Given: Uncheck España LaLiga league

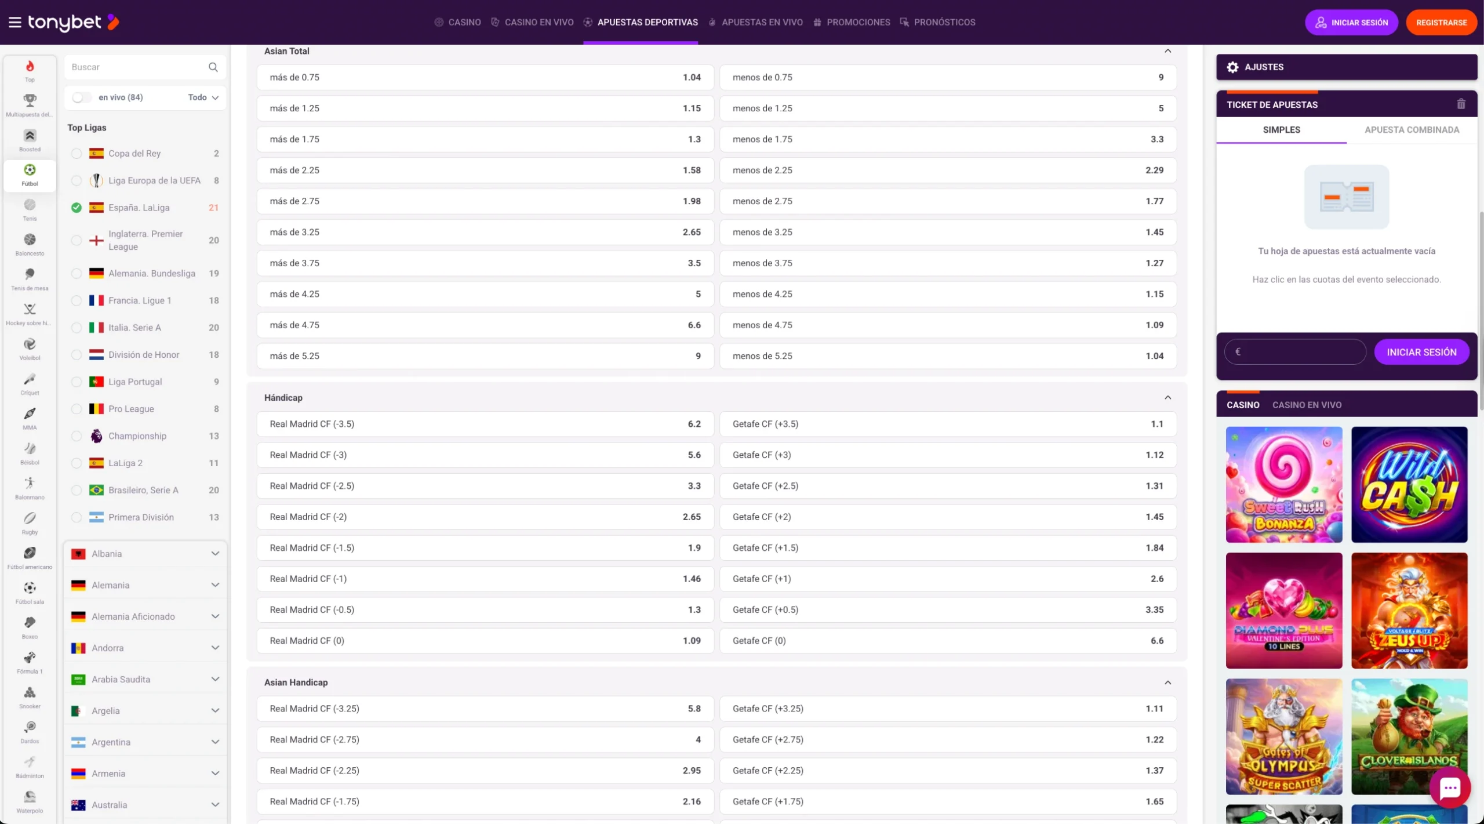Looking at the screenshot, I should click(x=77, y=208).
